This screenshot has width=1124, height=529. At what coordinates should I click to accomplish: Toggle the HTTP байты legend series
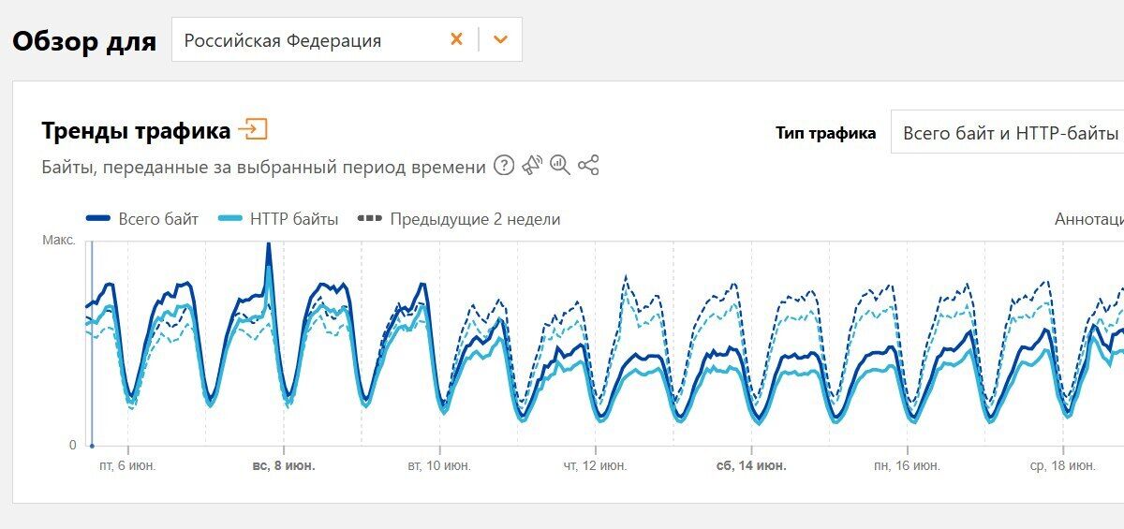(278, 219)
